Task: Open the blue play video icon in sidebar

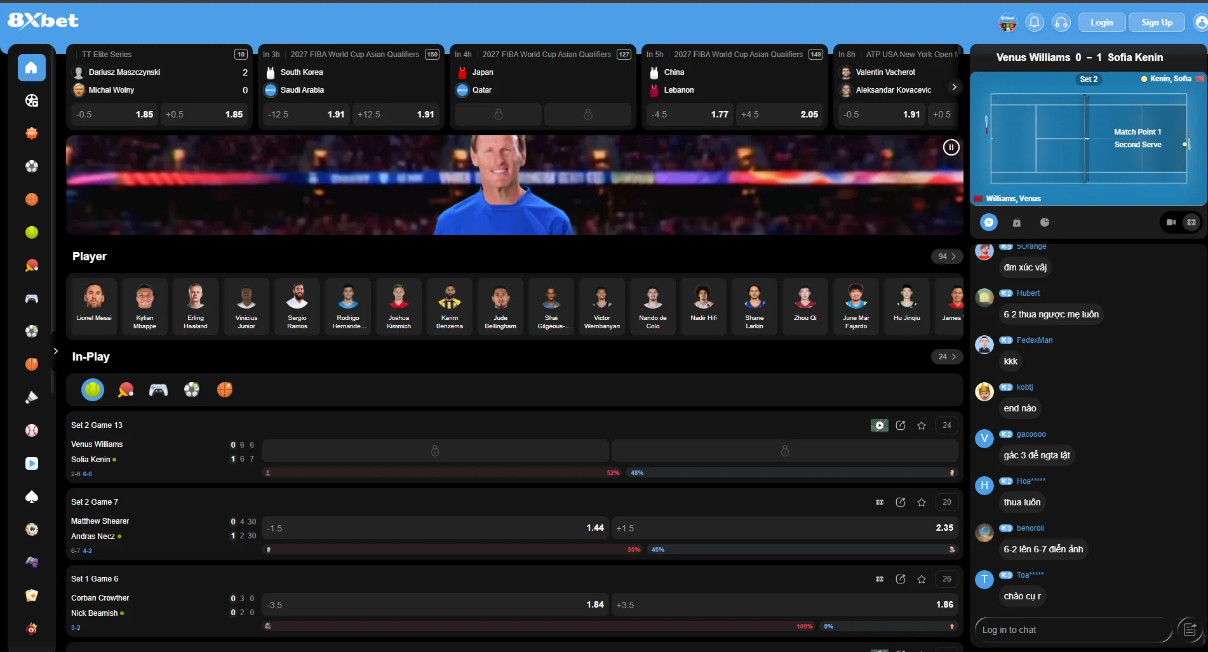Action: [32, 463]
